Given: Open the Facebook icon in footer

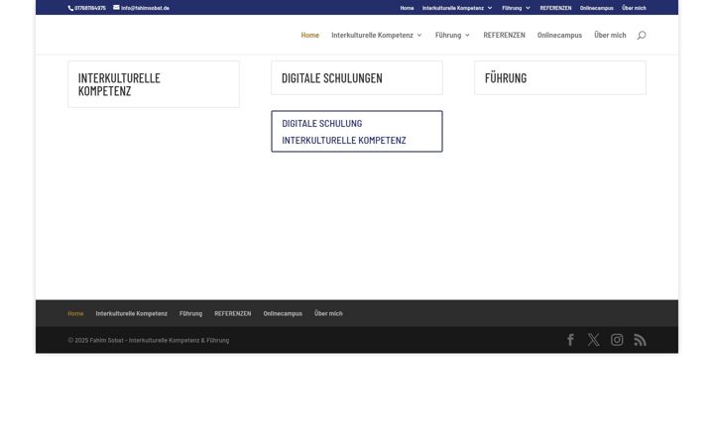Looking at the screenshot, I should pyautogui.click(x=570, y=340).
